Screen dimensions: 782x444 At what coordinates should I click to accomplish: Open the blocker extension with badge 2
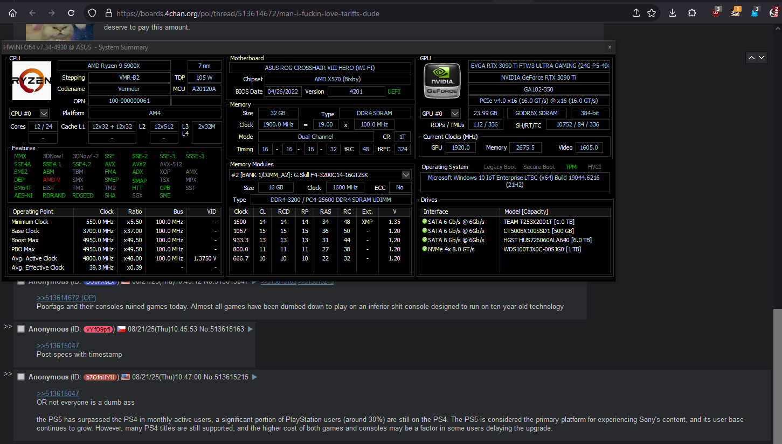(x=774, y=13)
